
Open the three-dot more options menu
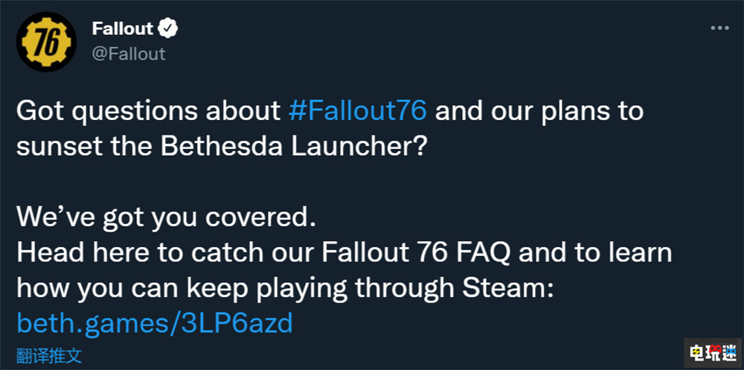[719, 28]
